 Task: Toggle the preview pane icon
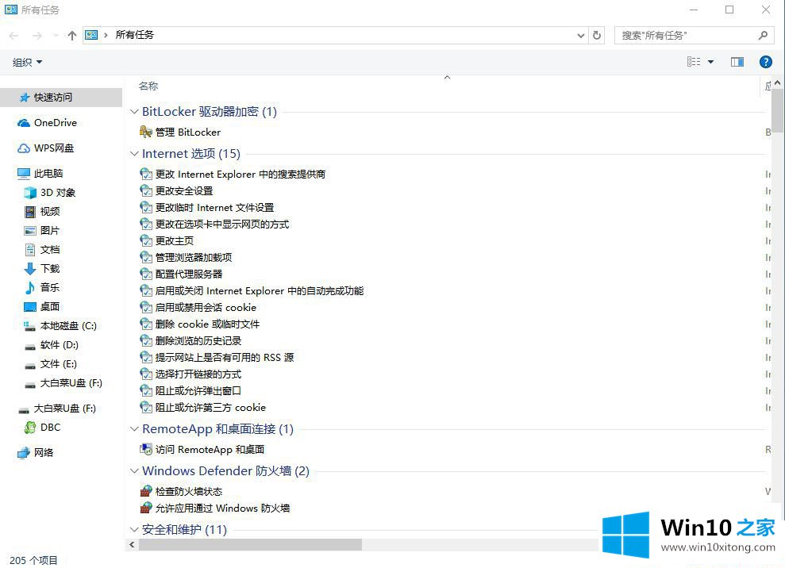[x=737, y=62]
